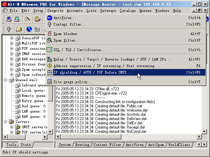Click the SSL / TLS / Certificates icon
The width and height of the screenshot is (210, 157).
point(50,50)
